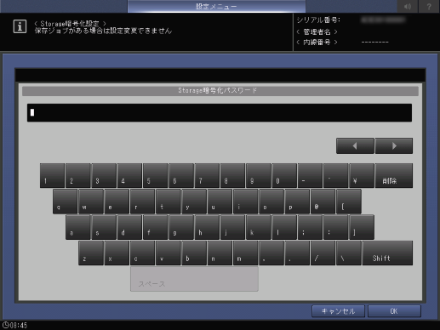Tap the i key
Screen dimensions: 440x330
click(246, 202)
